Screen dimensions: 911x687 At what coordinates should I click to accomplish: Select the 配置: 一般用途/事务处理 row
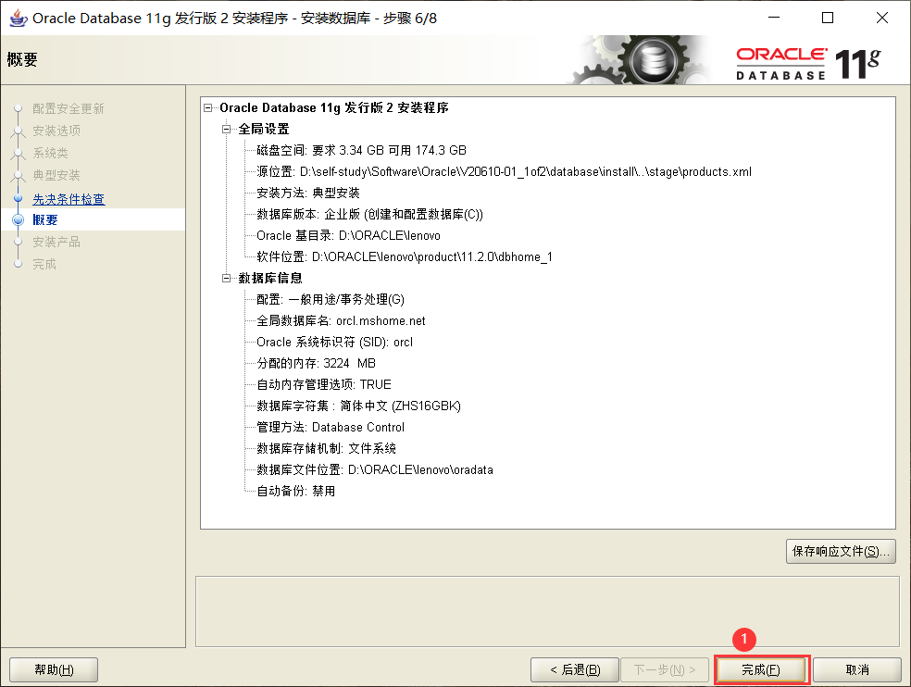pos(330,299)
